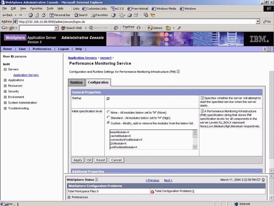Open the browser Help menu
This screenshot has width=274, height=206.
point(60,9)
